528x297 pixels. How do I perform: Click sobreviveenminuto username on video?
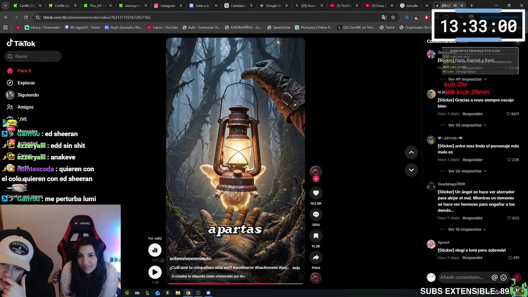click(x=191, y=259)
